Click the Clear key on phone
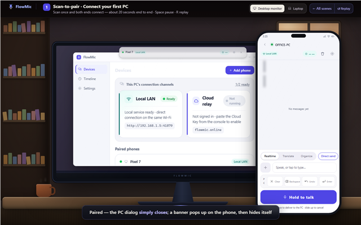 tap(275, 181)
